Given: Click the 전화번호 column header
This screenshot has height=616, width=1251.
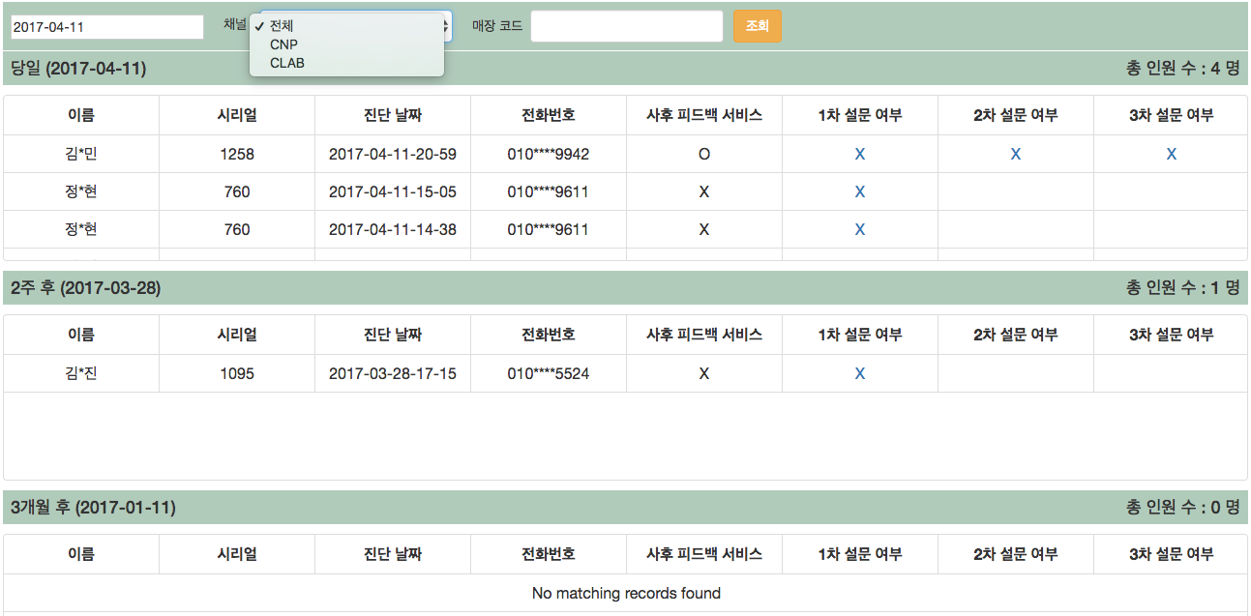Looking at the screenshot, I should (x=548, y=115).
